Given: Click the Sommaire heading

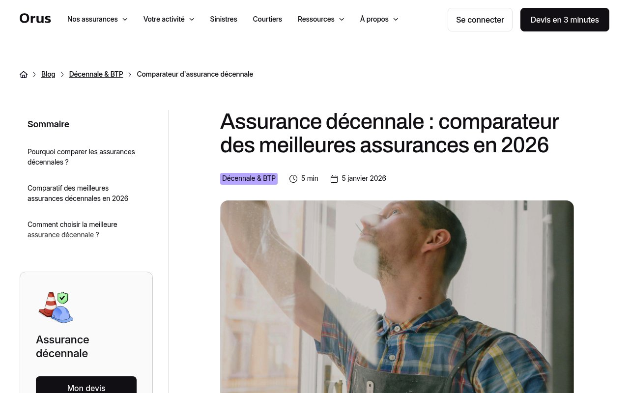Looking at the screenshot, I should (48, 124).
